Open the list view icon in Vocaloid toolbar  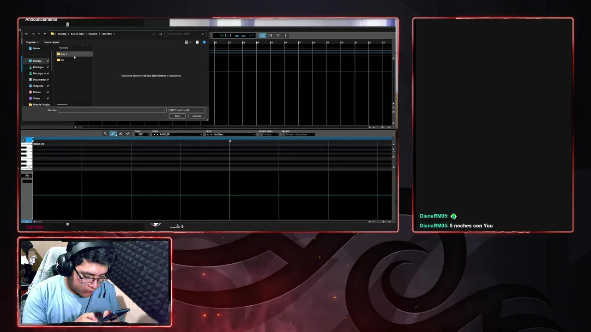click(x=278, y=36)
